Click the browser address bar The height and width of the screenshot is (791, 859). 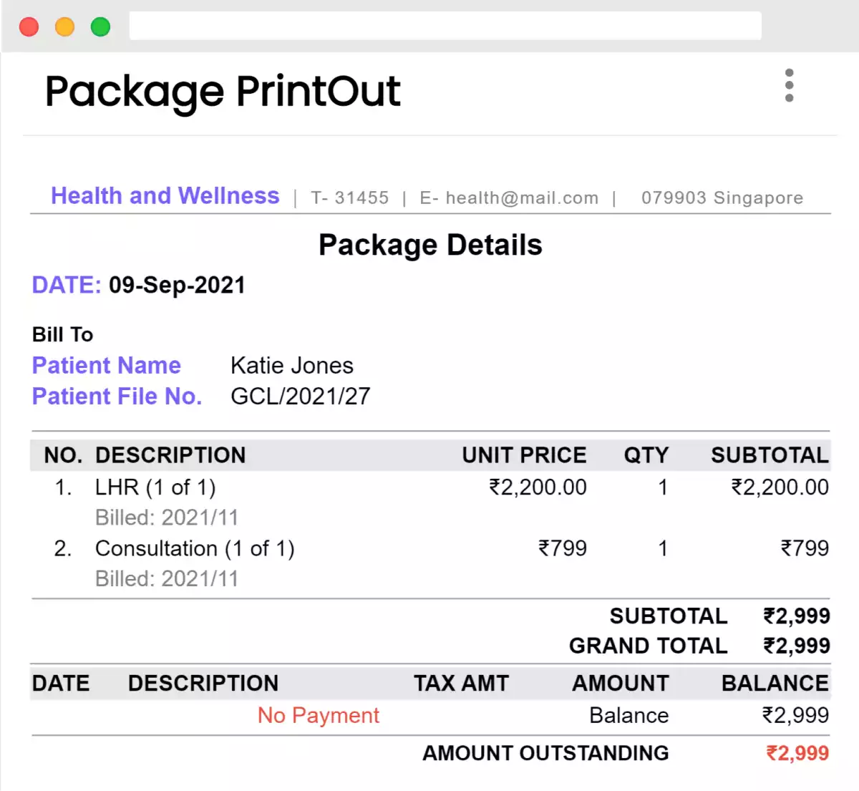[445, 26]
